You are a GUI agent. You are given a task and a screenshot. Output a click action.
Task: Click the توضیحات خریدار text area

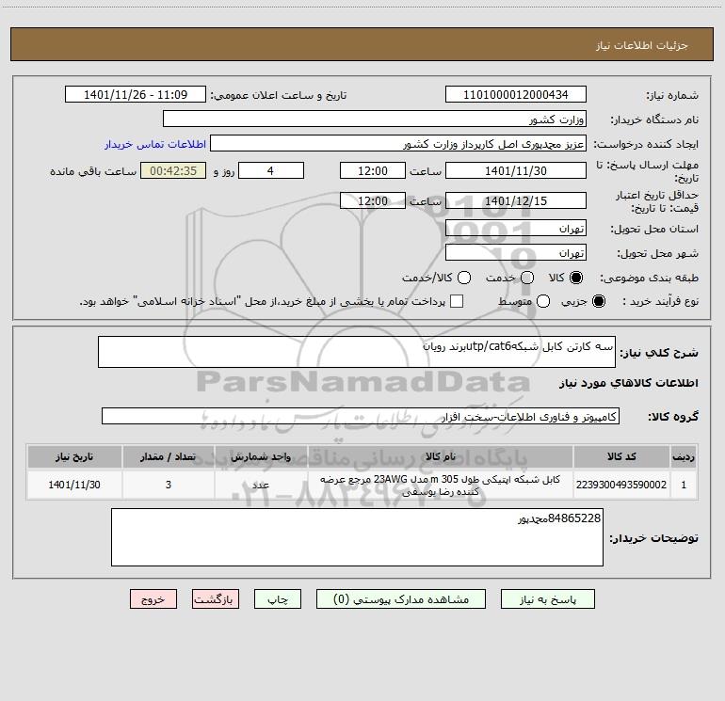tap(357, 537)
